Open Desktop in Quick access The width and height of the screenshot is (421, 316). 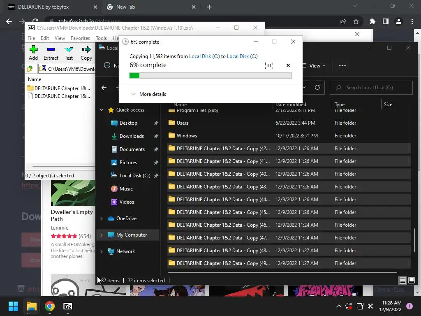point(128,123)
